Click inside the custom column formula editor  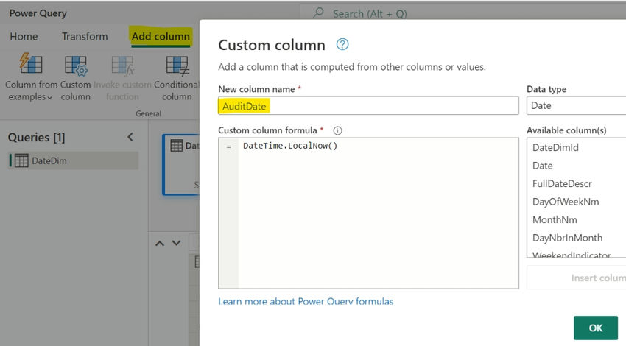pos(368,213)
